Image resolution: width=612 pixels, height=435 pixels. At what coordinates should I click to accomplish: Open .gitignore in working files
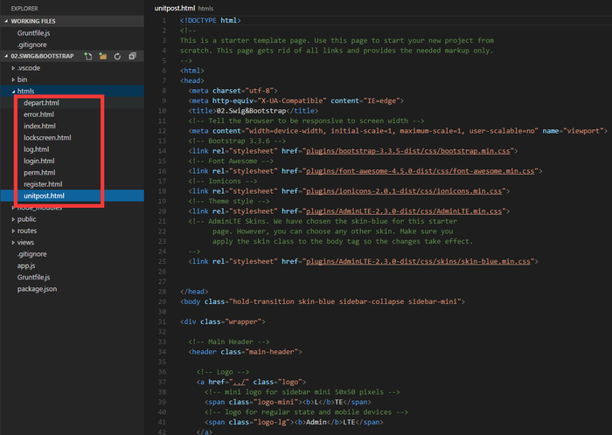point(32,45)
